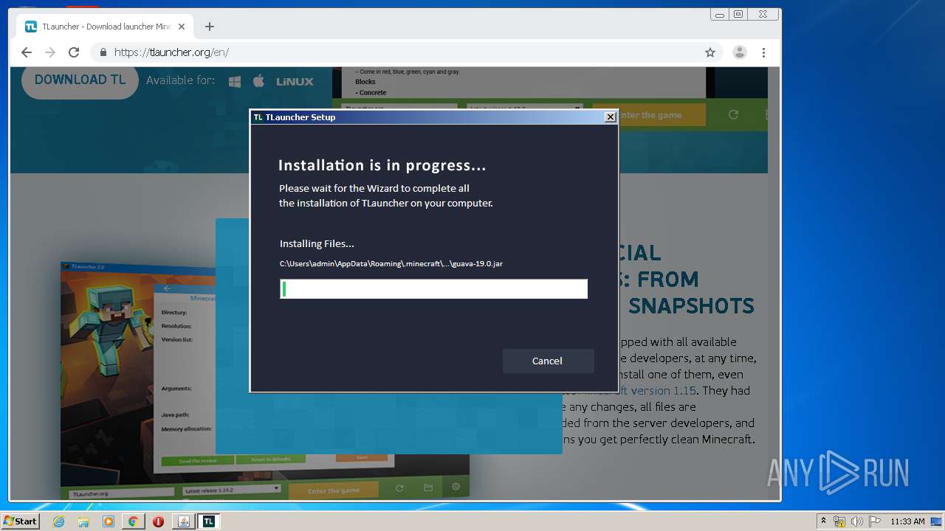The width and height of the screenshot is (945, 531).
Task: Close the TLauncher Setup dialog
Action: (610, 117)
